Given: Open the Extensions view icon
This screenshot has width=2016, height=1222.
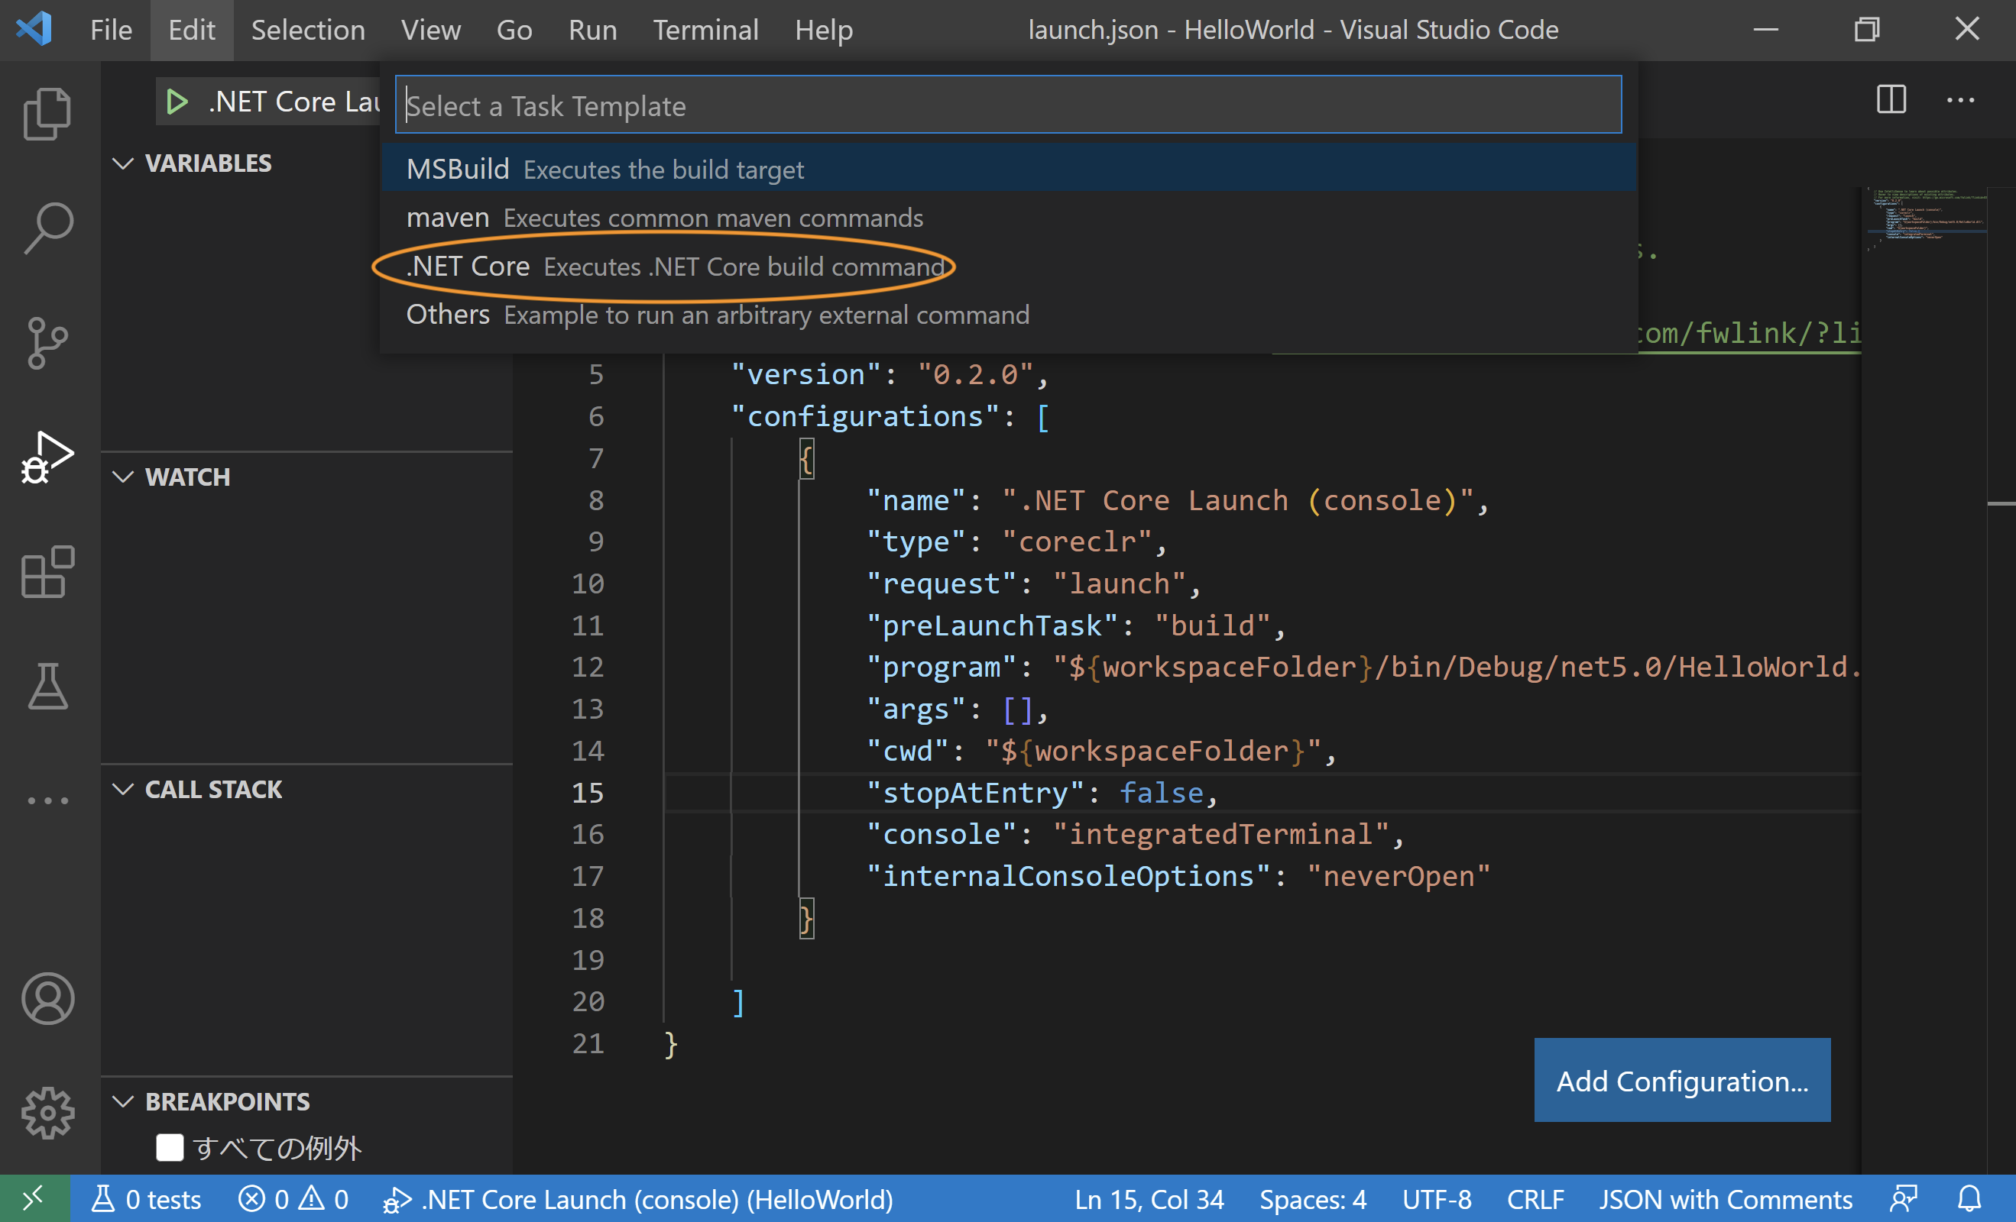Looking at the screenshot, I should coord(47,572).
